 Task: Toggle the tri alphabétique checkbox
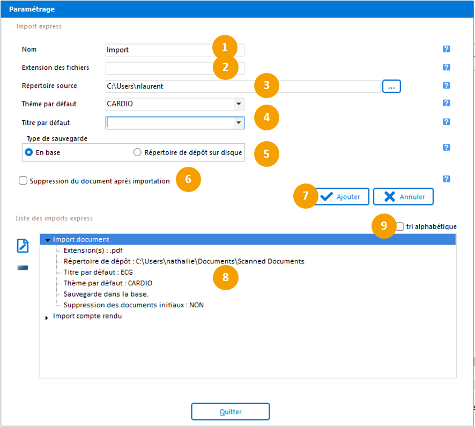click(x=400, y=227)
